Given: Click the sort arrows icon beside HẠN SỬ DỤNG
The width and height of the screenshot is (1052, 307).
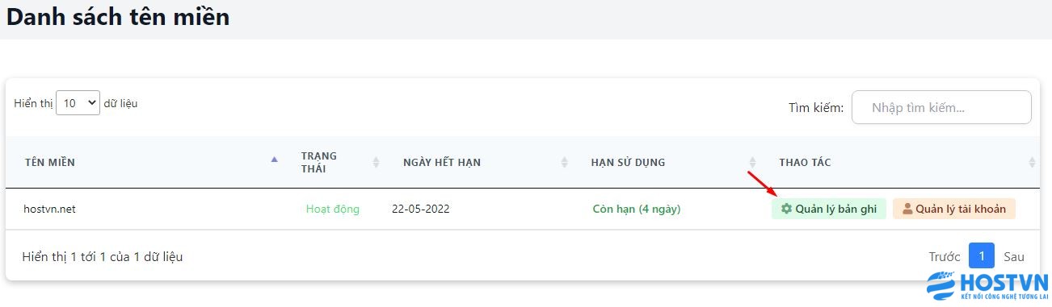Looking at the screenshot, I should pos(752,163).
